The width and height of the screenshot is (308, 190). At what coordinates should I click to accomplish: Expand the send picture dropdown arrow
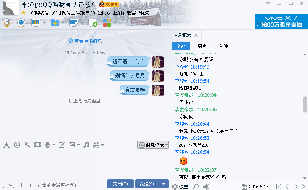(78, 145)
